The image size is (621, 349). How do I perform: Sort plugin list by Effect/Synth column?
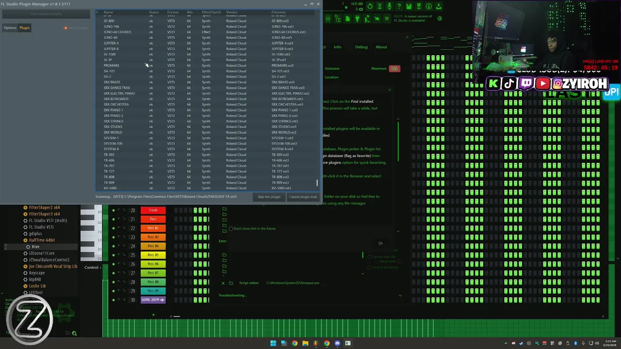click(x=212, y=12)
